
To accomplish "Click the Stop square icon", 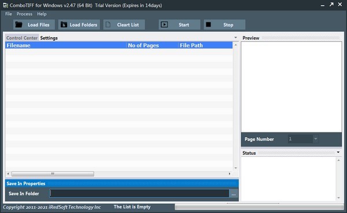I will 208,24.
